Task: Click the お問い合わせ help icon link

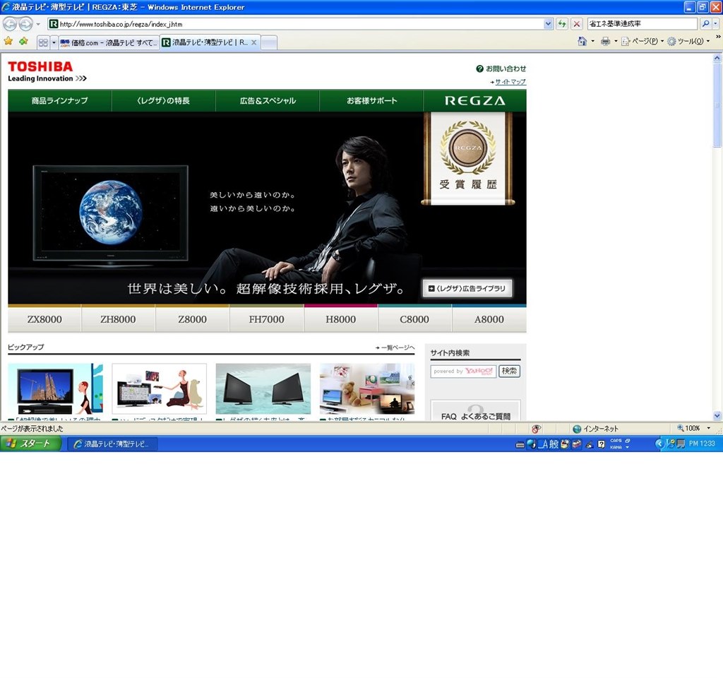Action: point(501,69)
